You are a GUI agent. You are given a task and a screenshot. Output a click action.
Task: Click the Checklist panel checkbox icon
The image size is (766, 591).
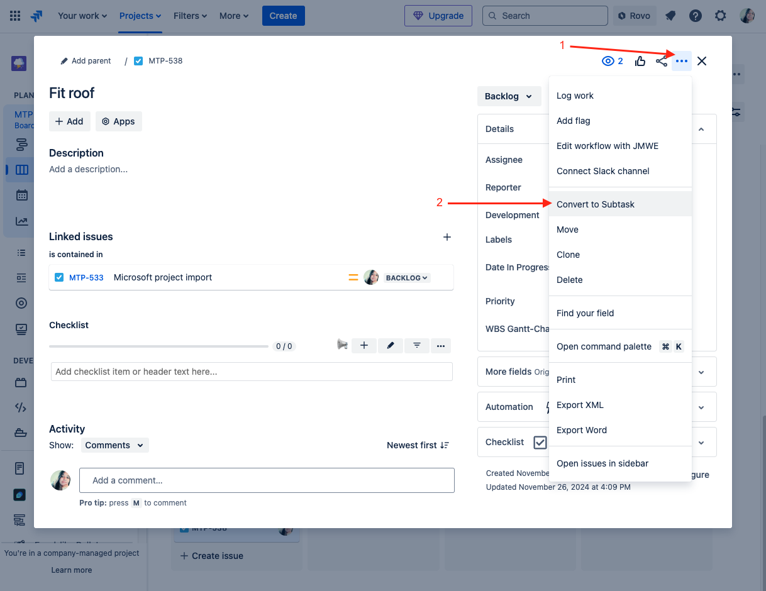tap(540, 443)
